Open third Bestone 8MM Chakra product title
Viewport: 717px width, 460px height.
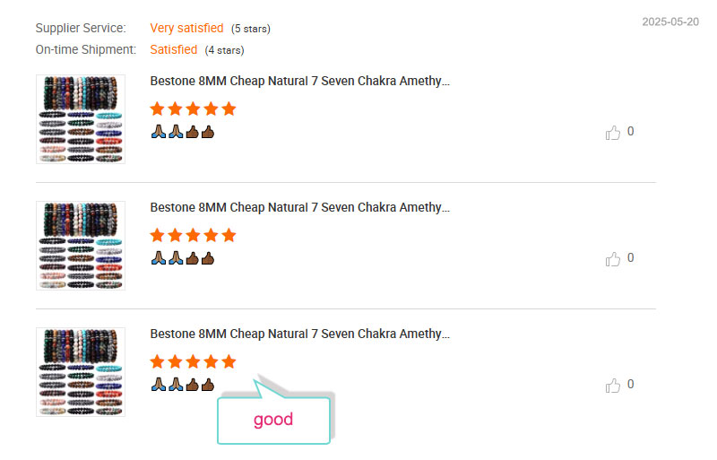[300, 334]
